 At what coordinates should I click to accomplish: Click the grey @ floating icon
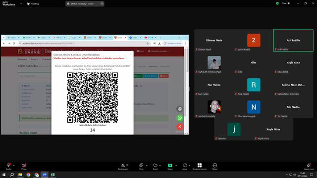(x=179, y=109)
